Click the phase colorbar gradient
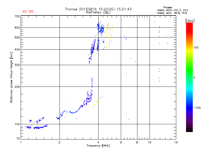 [189, 77]
